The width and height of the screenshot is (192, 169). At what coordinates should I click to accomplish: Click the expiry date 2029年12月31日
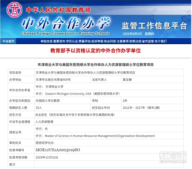coord(47,157)
